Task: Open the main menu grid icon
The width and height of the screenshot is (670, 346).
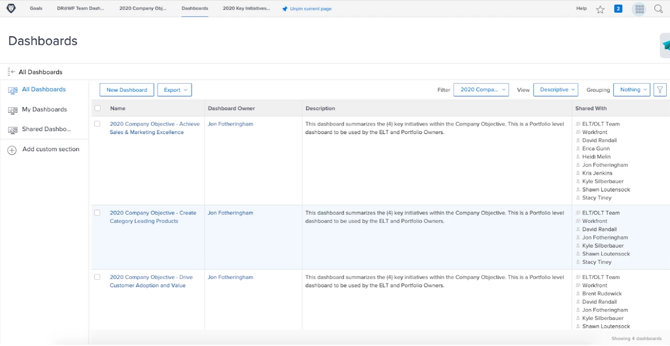Action: click(640, 9)
